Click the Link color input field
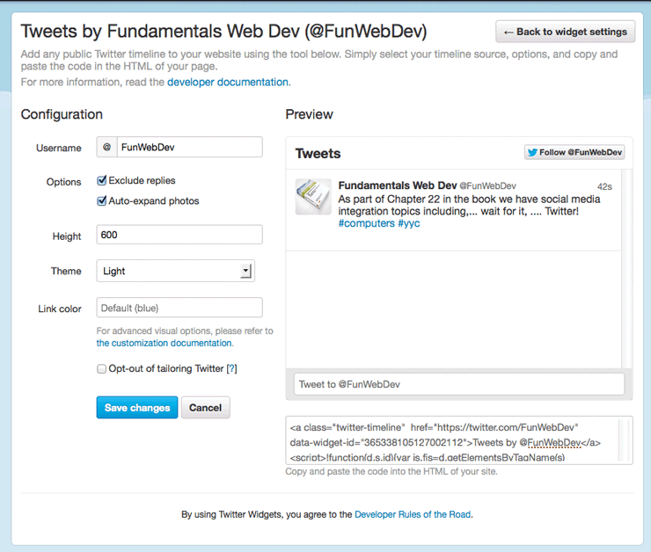This screenshot has width=651, height=552. [179, 308]
